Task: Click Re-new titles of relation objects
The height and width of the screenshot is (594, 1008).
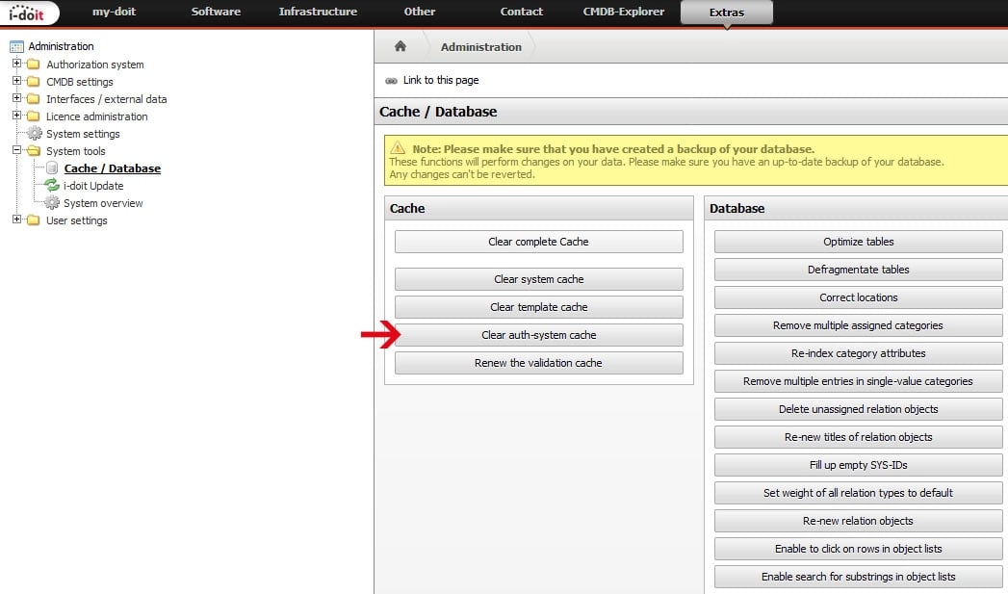Action: 858,437
